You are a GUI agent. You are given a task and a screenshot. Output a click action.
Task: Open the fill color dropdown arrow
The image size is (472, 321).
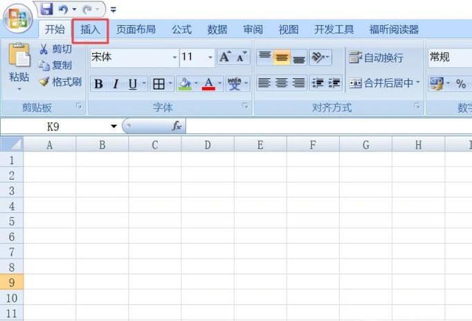pyautogui.click(x=196, y=83)
